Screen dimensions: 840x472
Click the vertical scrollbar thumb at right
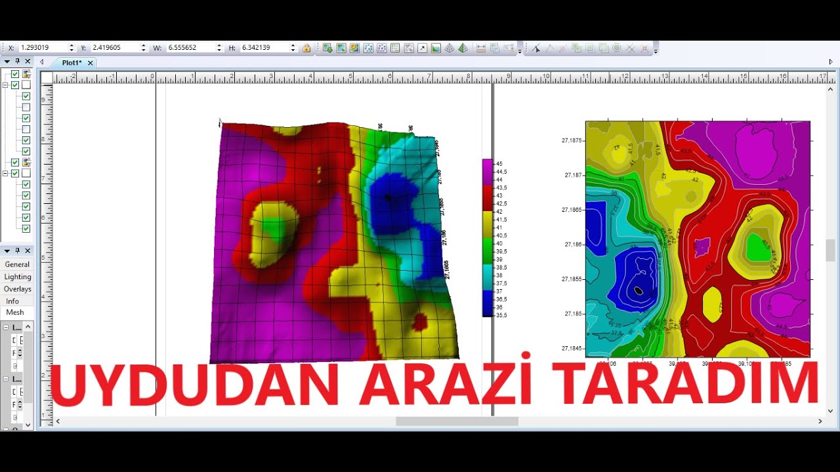830,250
